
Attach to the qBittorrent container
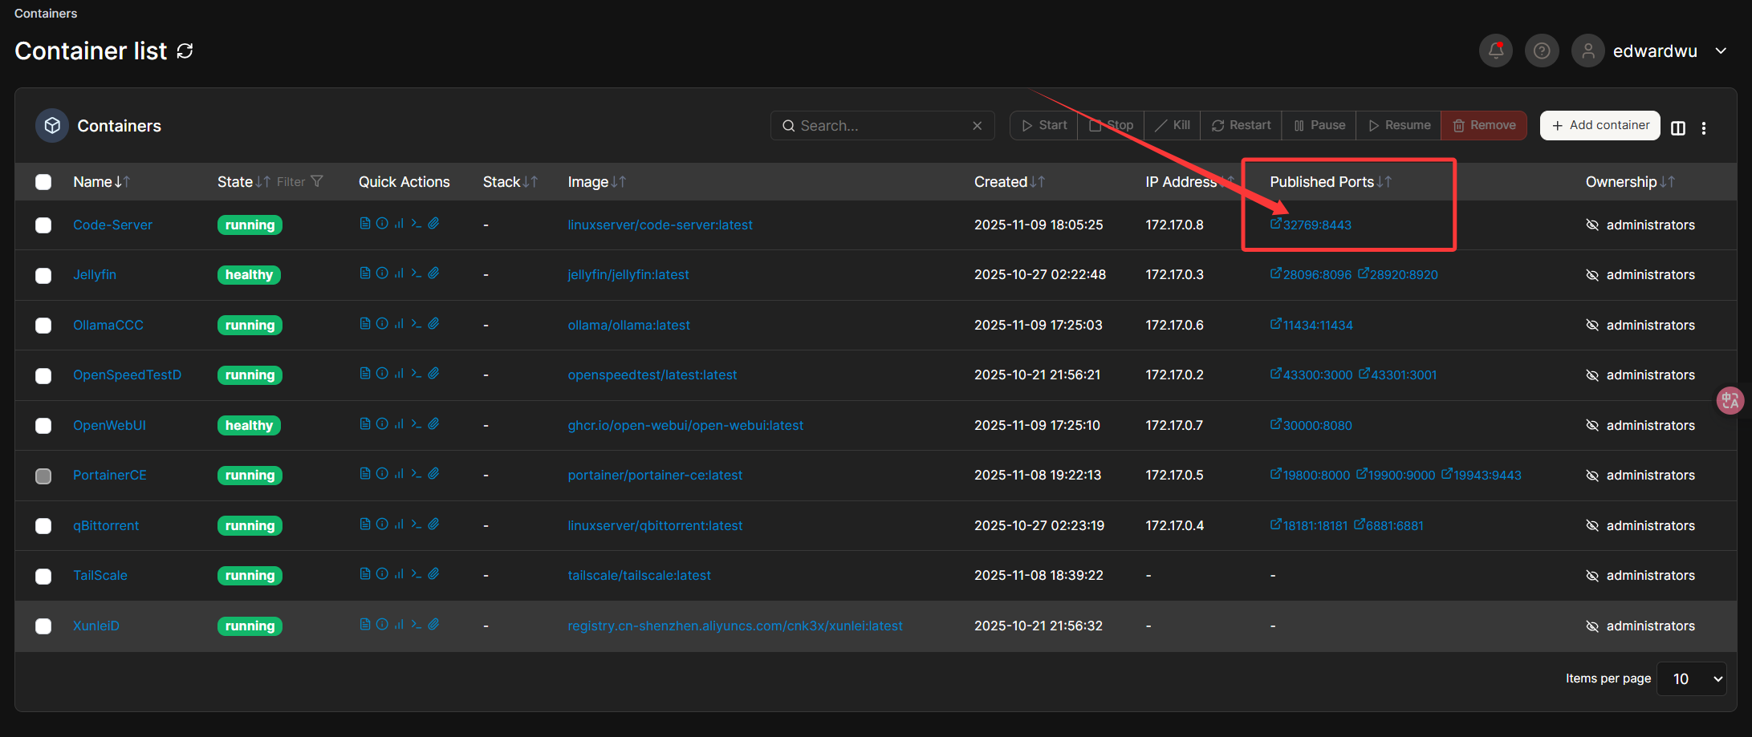point(433,524)
